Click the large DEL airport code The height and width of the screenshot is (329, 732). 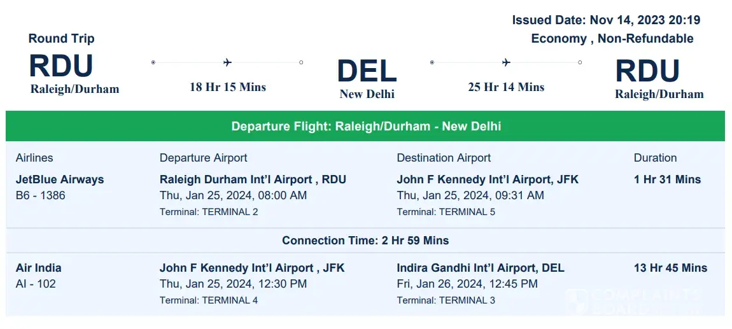[367, 71]
